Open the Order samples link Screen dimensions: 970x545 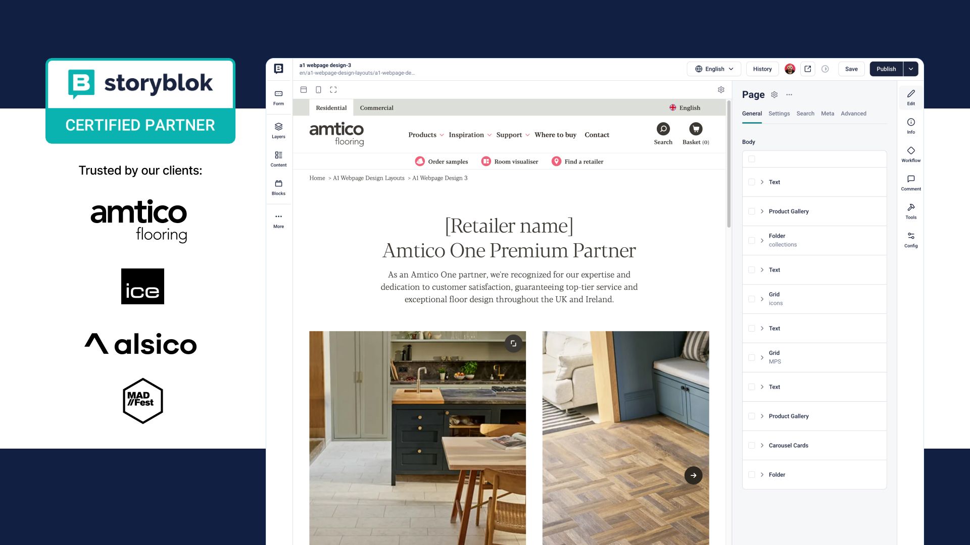coord(442,161)
